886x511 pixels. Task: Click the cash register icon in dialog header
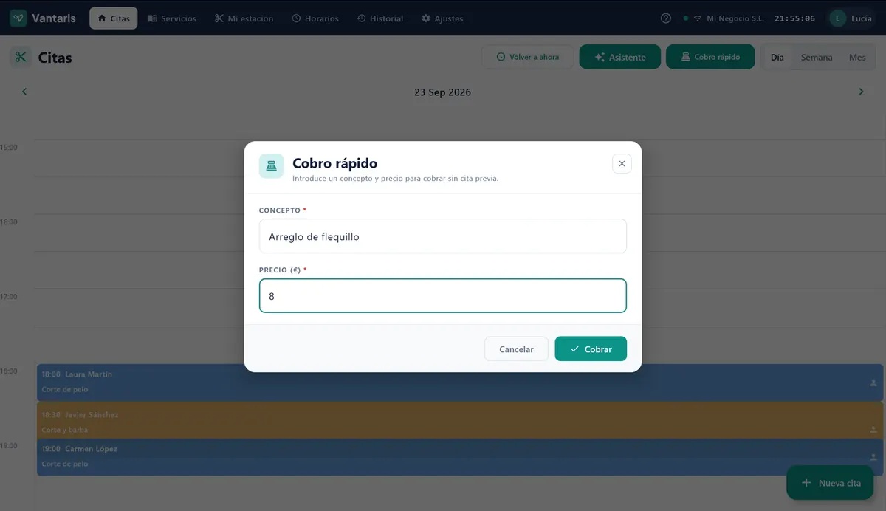271,166
